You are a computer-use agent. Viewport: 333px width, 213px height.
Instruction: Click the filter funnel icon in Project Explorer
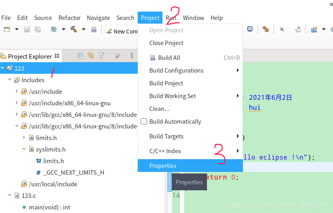point(102,56)
